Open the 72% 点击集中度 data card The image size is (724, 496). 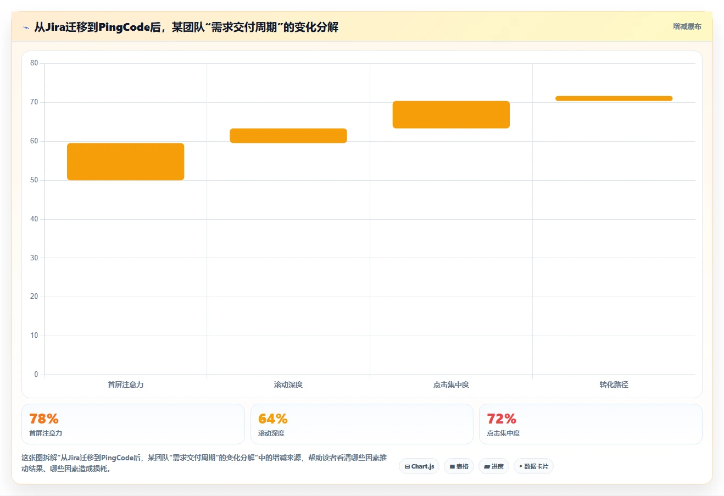[x=591, y=424]
